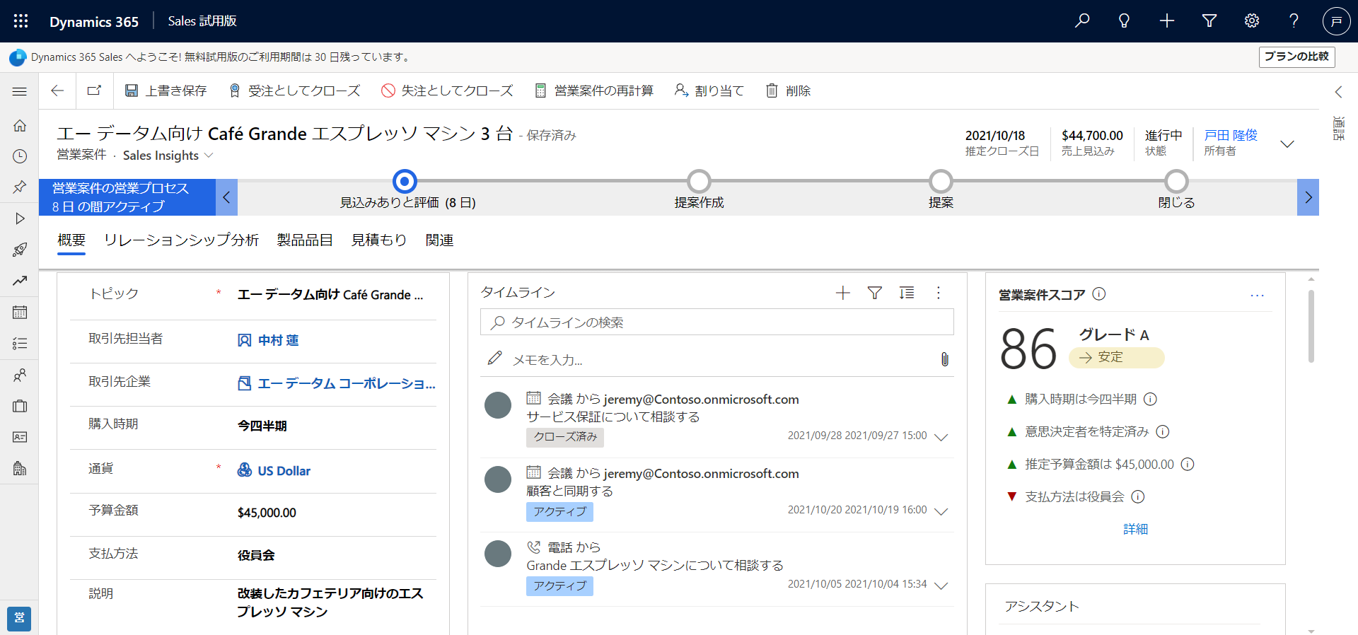
Task: Open the lightbulb assistant icon
Action: coord(1124,21)
